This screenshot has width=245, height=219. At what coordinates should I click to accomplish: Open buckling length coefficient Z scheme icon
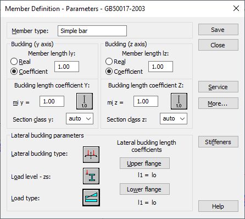click(179, 101)
